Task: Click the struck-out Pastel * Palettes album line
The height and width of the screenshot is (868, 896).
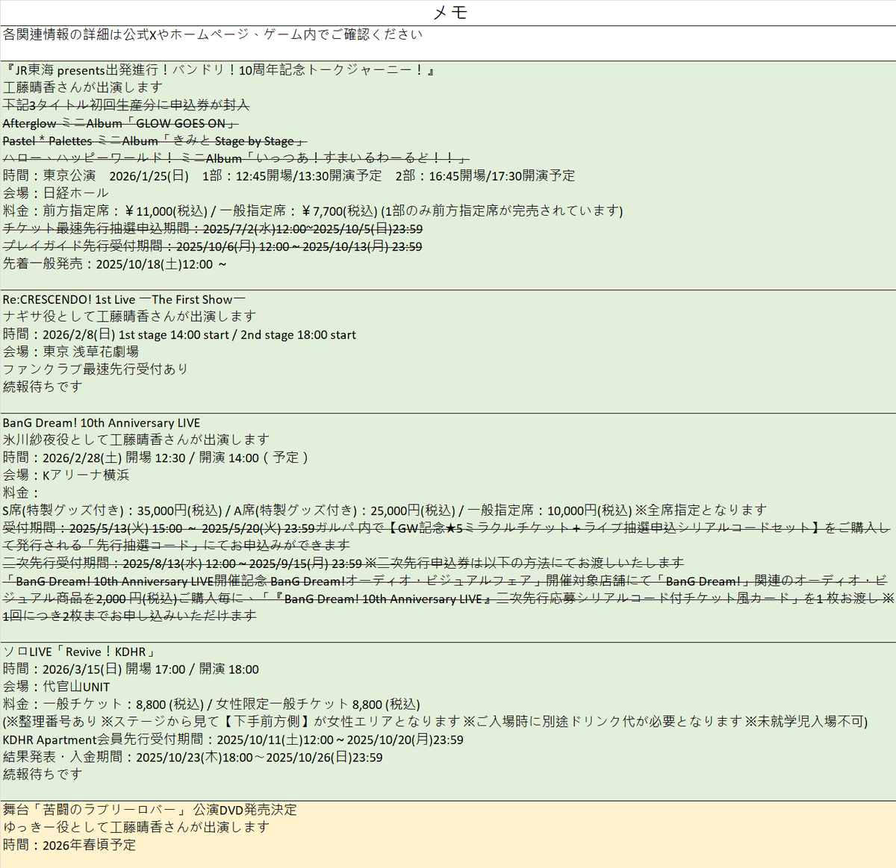Action: [x=155, y=140]
